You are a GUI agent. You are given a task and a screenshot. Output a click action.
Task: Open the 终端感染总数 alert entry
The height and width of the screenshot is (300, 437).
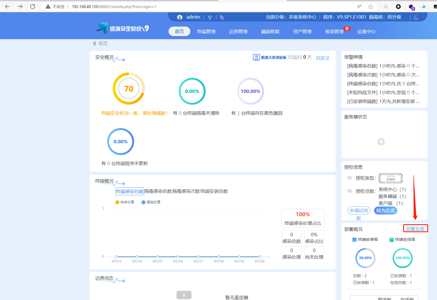[383, 84]
